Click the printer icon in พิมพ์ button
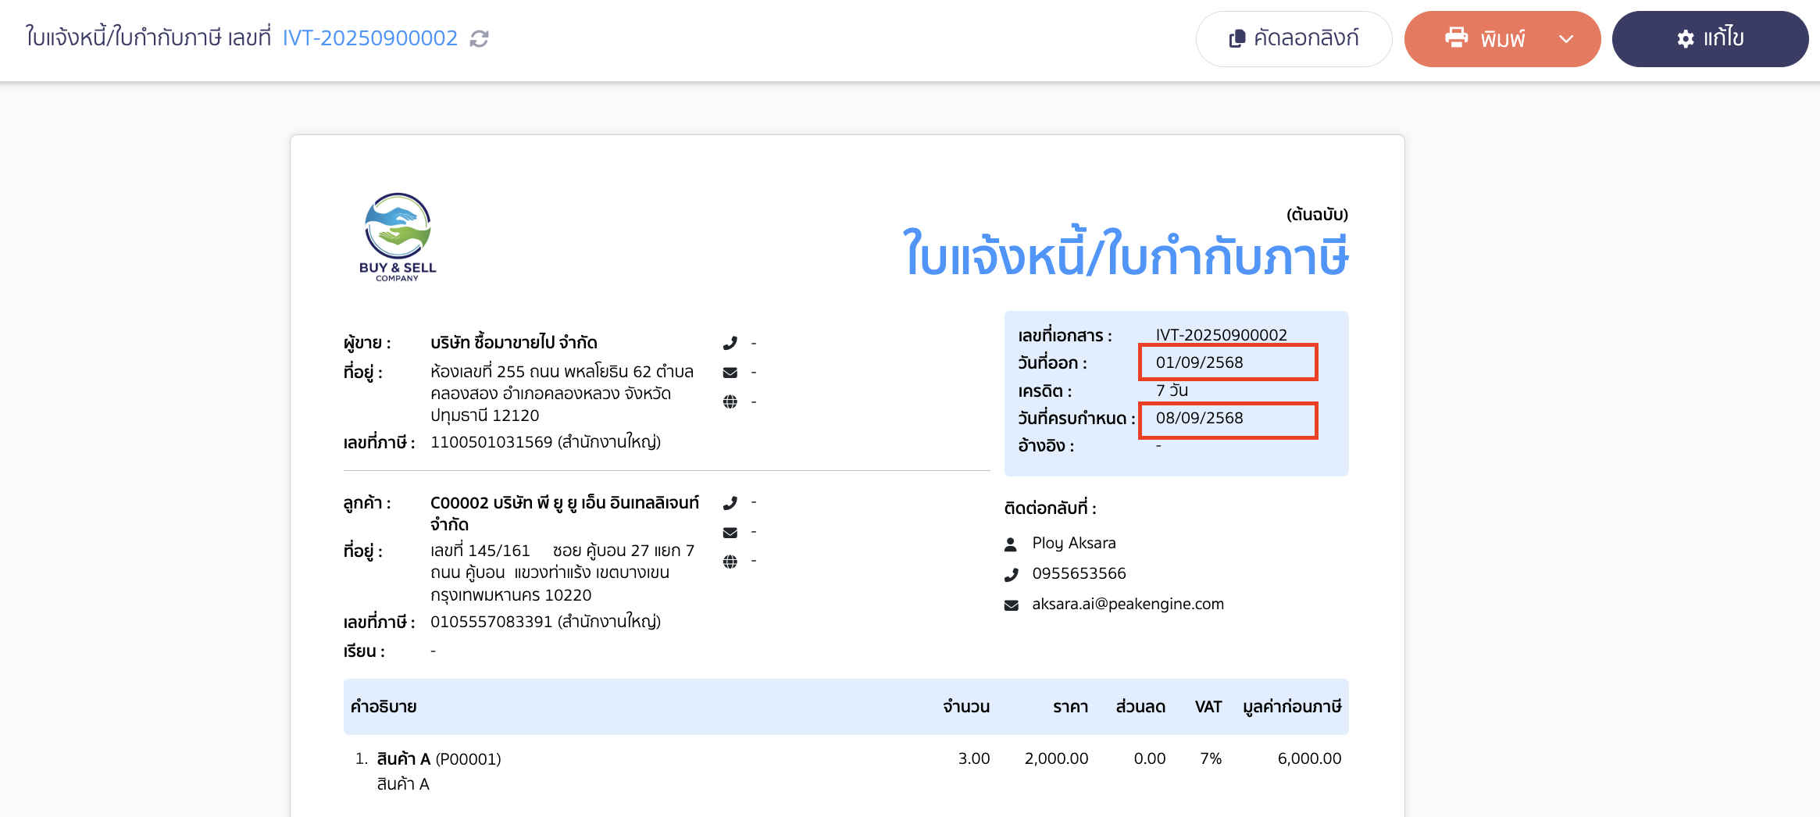The image size is (1820, 817). click(1456, 37)
